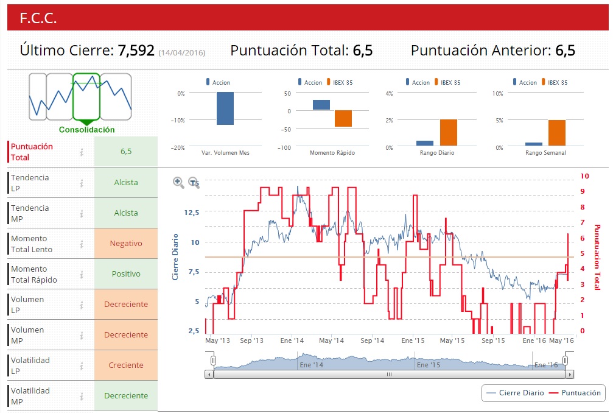Open info icon for Volatilidad MP
613x413 pixels.
click(x=82, y=397)
